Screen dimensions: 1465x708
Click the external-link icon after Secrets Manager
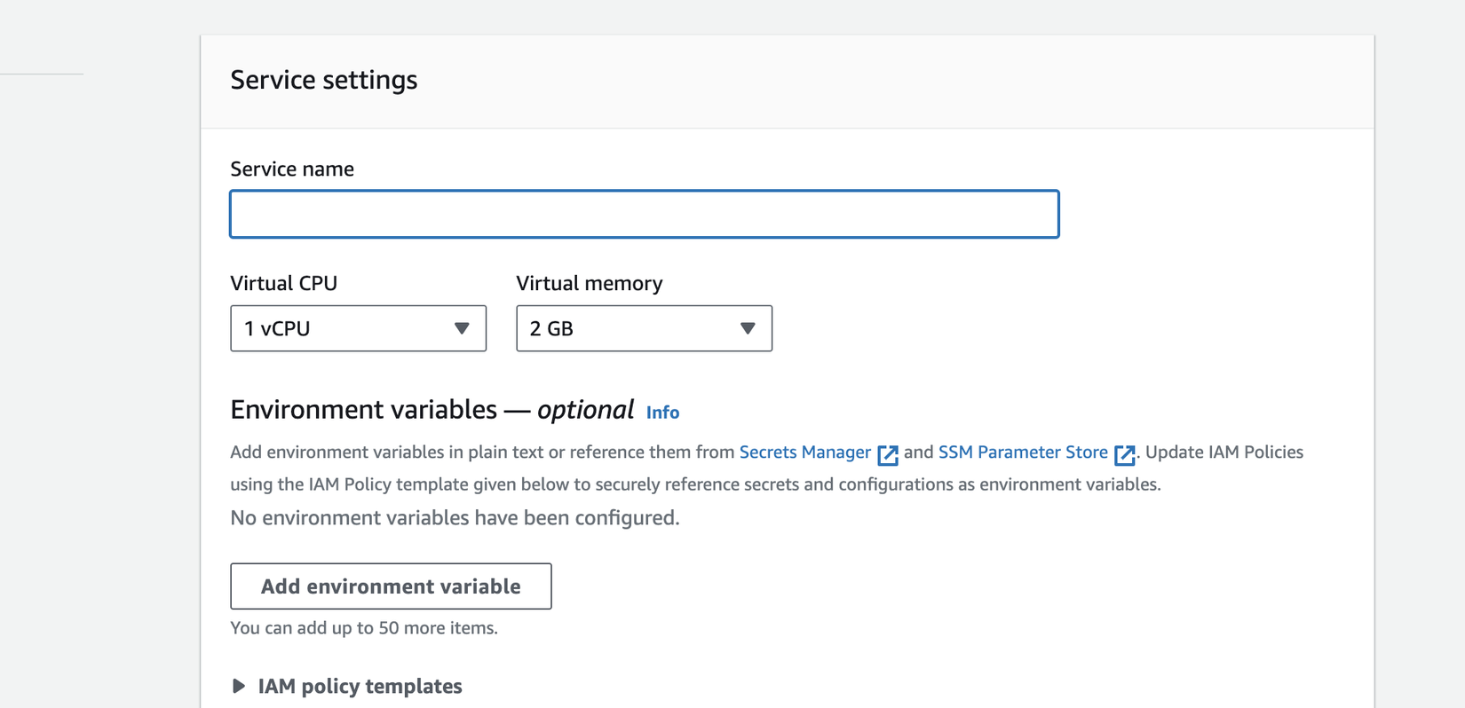pyautogui.click(x=888, y=454)
